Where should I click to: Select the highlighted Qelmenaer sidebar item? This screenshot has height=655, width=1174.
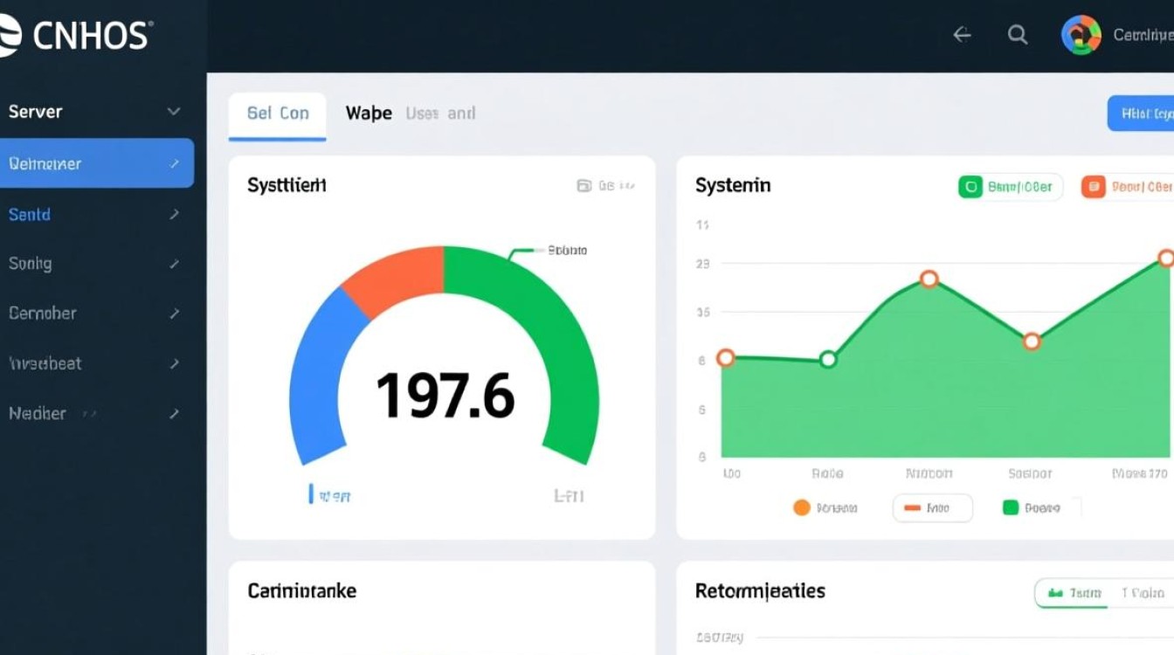point(96,163)
